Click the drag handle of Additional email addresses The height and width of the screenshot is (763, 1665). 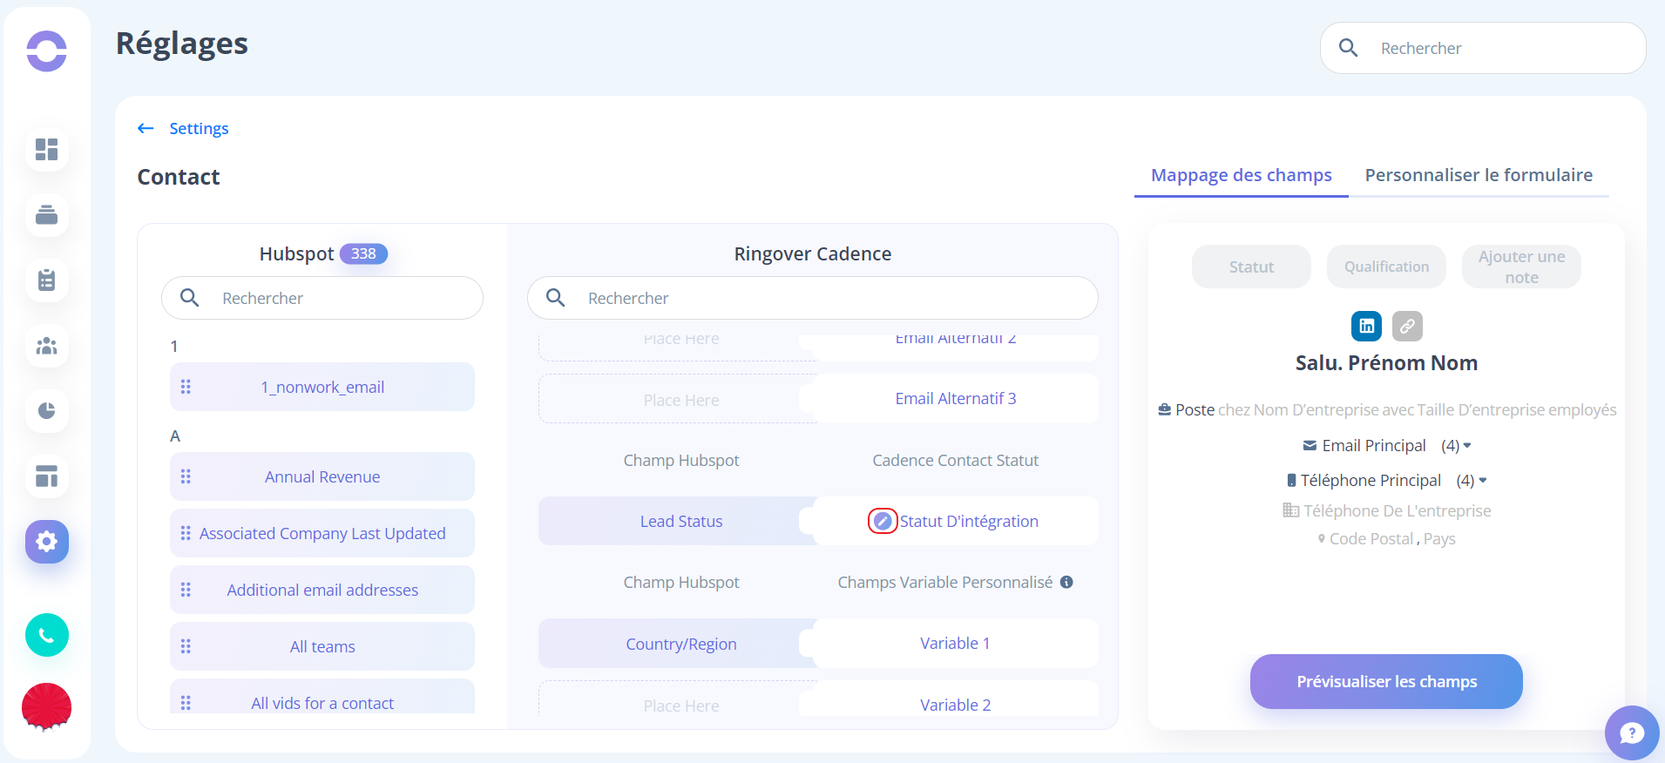pyautogui.click(x=186, y=590)
